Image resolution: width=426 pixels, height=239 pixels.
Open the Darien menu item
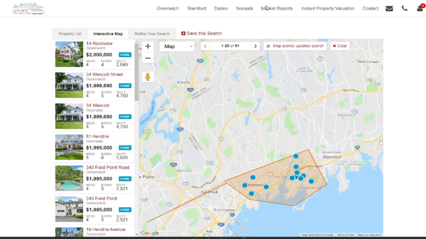pos(221,9)
